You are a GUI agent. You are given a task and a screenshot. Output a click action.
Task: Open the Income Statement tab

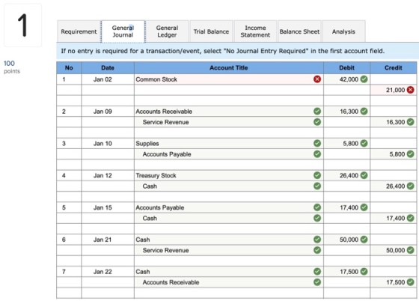click(x=255, y=31)
